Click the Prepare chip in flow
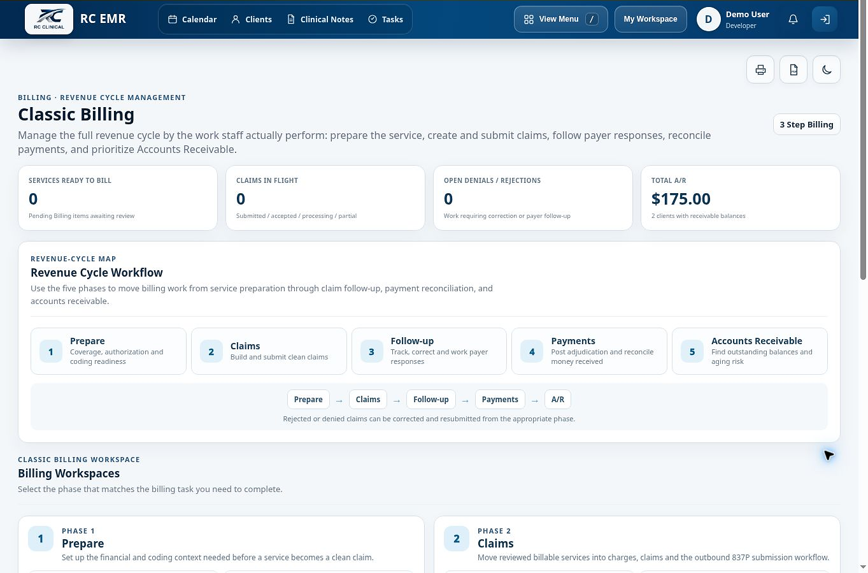868x573 pixels. [x=308, y=400]
